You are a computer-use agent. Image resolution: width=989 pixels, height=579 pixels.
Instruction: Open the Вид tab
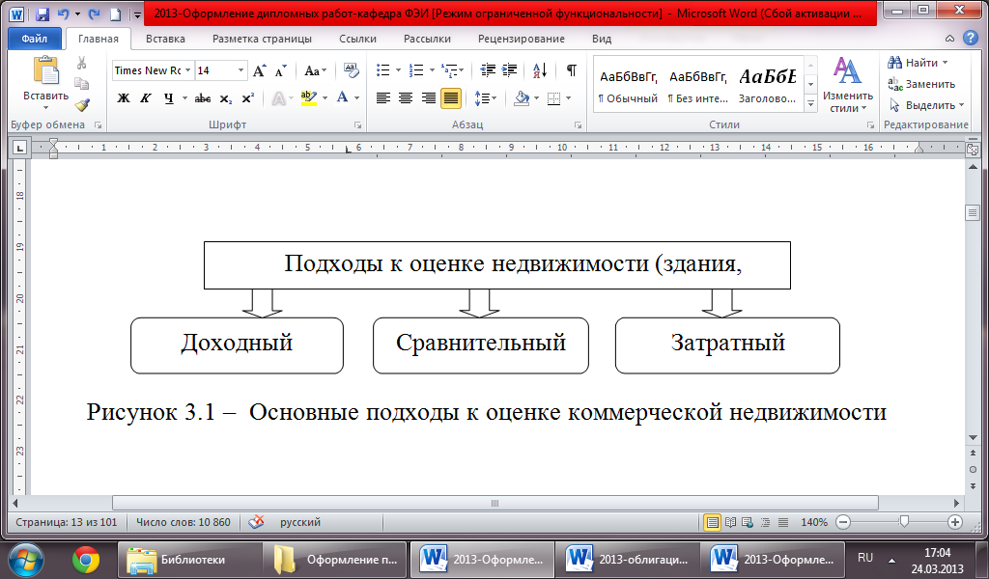pos(602,39)
